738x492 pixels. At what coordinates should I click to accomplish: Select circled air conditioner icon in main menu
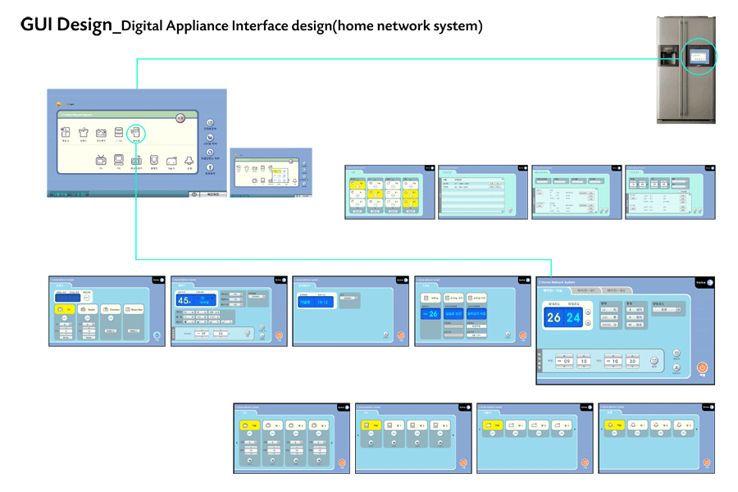click(x=136, y=134)
